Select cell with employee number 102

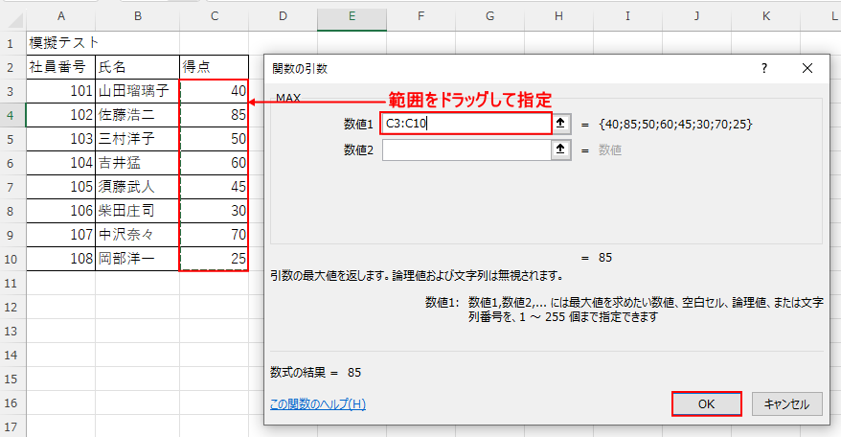[61, 115]
